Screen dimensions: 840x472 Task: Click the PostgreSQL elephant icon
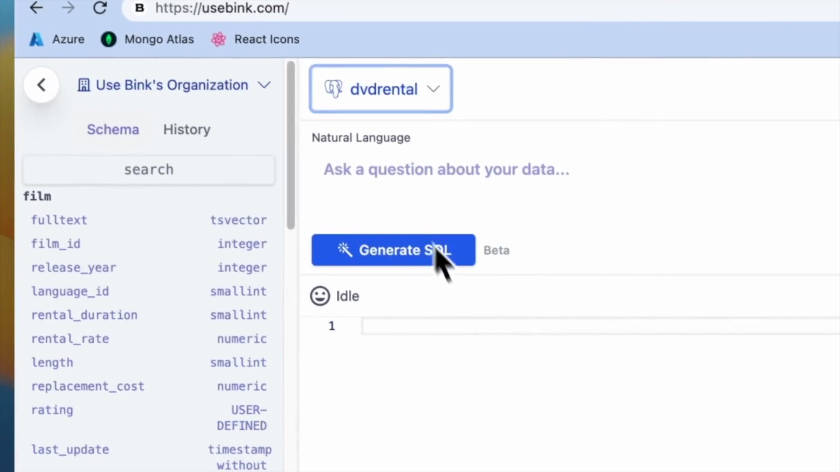tap(333, 89)
